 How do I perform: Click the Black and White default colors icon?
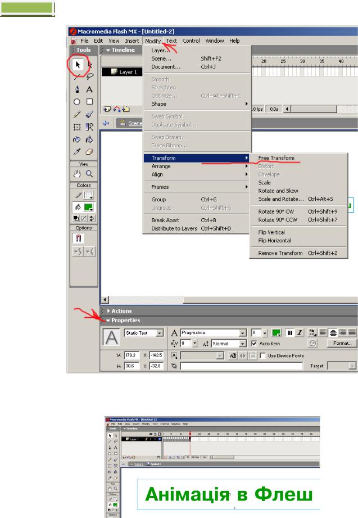click(x=76, y=218)
